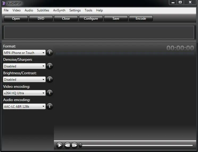Click the DVD button
Image resolution: width=198 pixels, height=152 pixels.
(x=41, y=19)
